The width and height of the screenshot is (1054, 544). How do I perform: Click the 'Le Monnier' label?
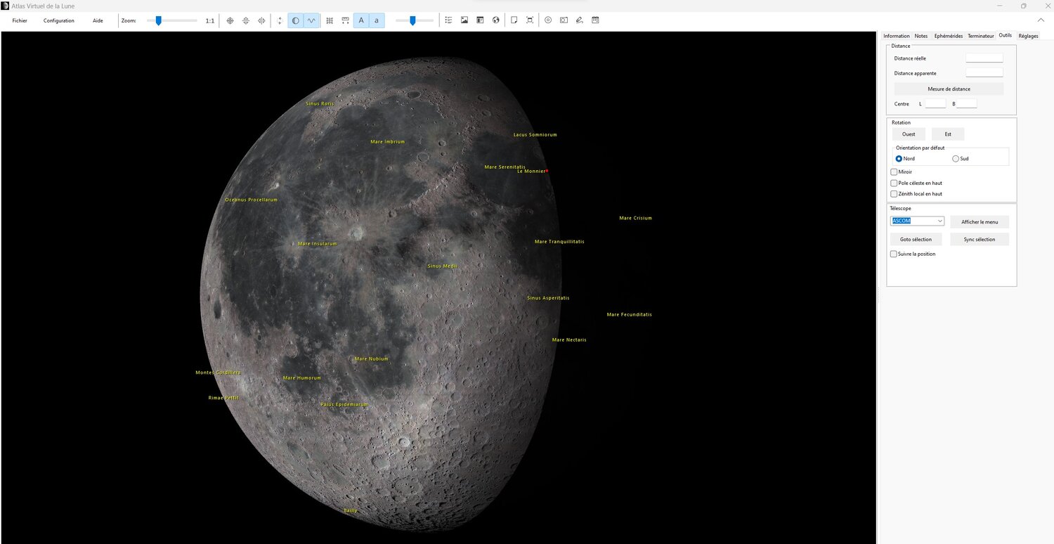point(531,171)
